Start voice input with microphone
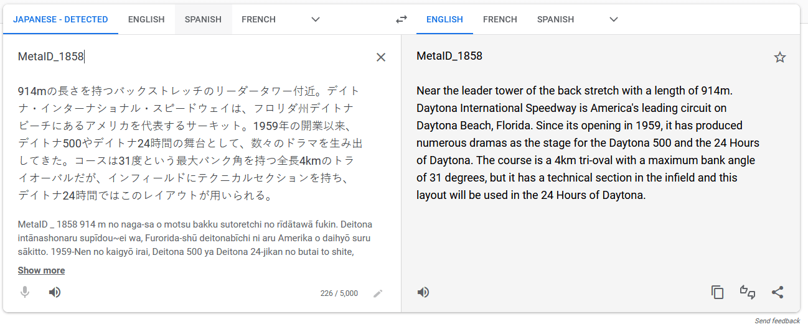The width and height of the screenshot is (808, 332). click(x=25, y=292)
